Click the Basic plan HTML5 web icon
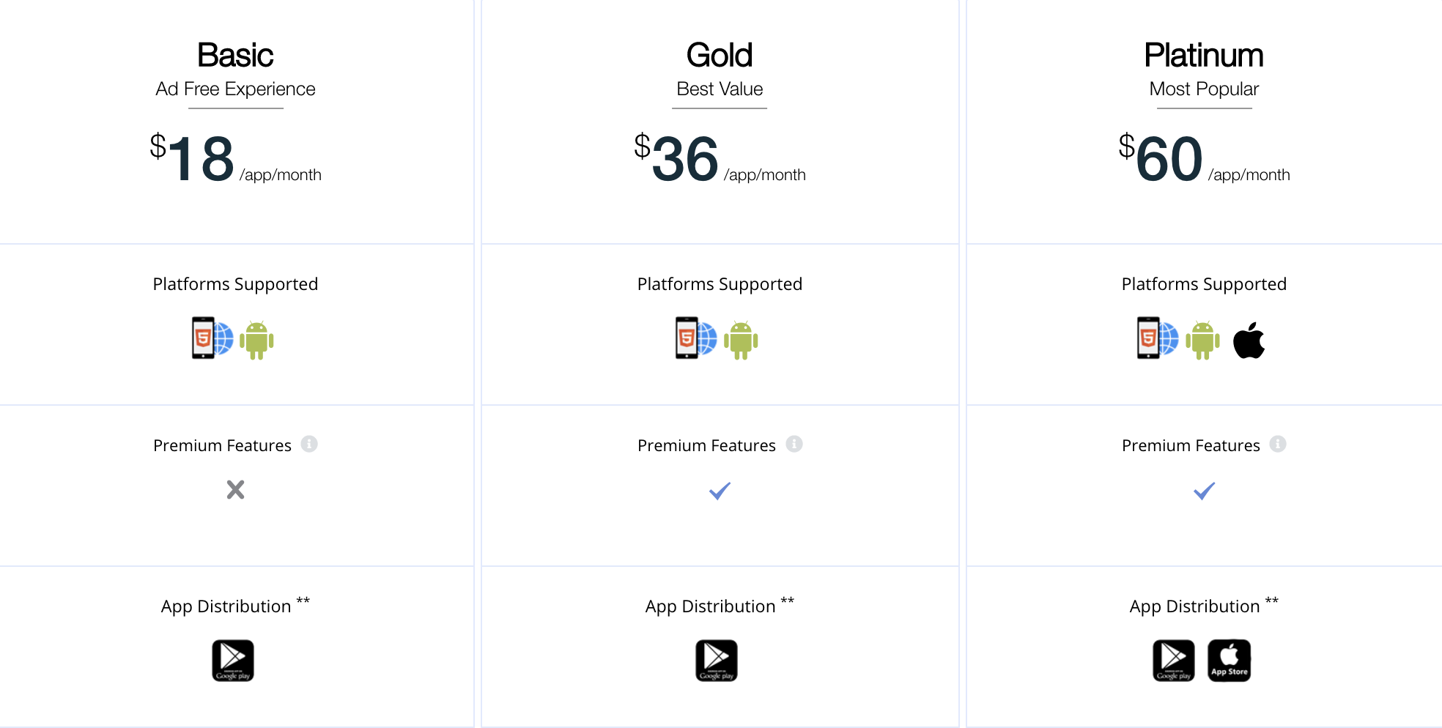Screen dimensions: 1442x728 point(212,338)
